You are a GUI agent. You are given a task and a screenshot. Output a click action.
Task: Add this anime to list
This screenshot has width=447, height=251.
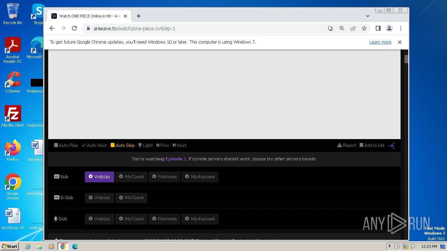point(372,145)
